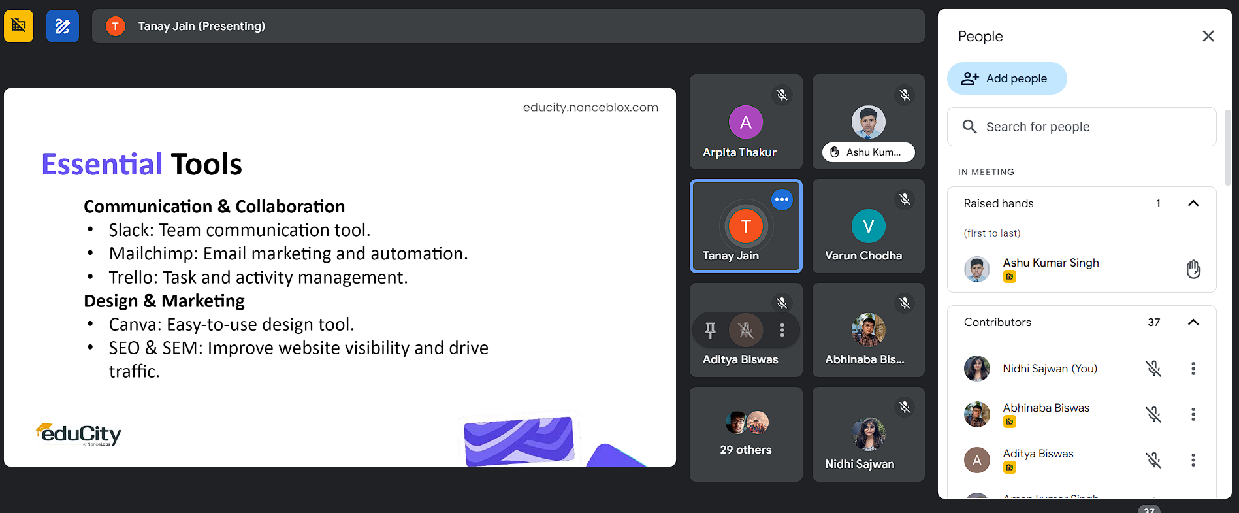This screenshot has width=1239, height=513.
Task: Click the muted mic icon on Arpita Thakur tile
Action: [x=782, y=95]
